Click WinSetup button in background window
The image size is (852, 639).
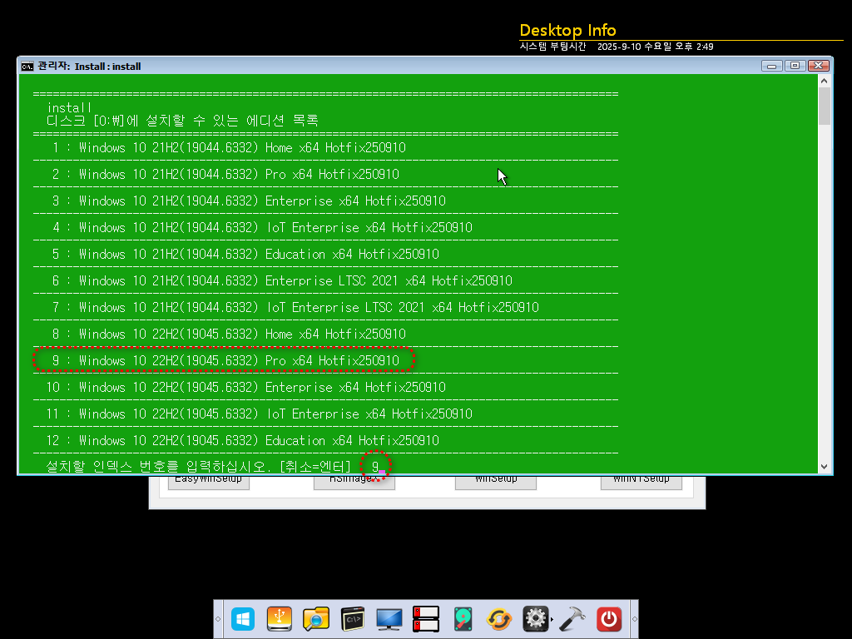point(496,482)
